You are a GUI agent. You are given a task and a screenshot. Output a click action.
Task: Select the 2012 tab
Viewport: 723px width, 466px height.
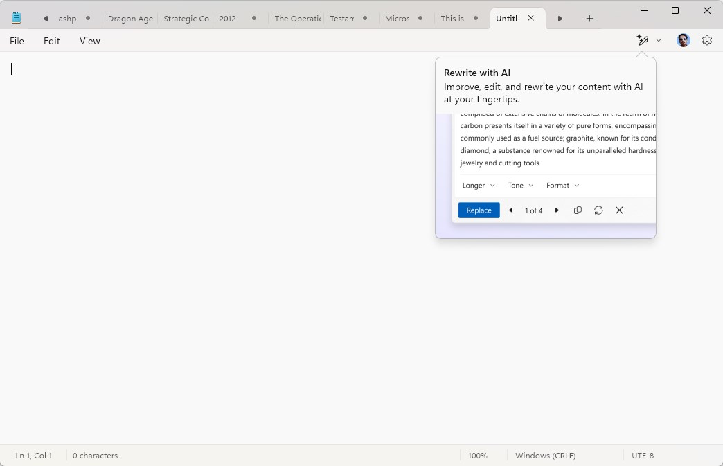[229, 19]
